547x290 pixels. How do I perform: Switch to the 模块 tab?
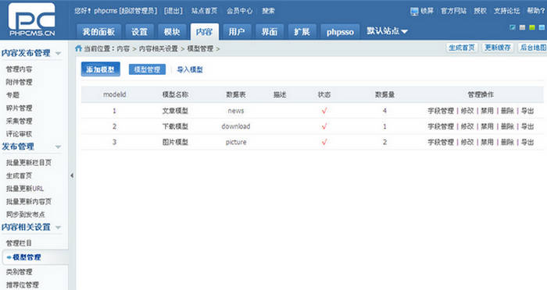click(172, 32)
